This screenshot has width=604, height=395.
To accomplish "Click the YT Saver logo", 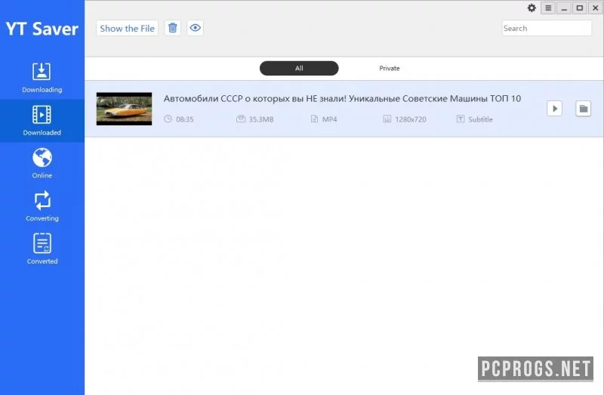I will pyautogui.click(x=42, y=29).
